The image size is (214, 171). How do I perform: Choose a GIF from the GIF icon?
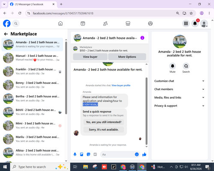(95, 154)
